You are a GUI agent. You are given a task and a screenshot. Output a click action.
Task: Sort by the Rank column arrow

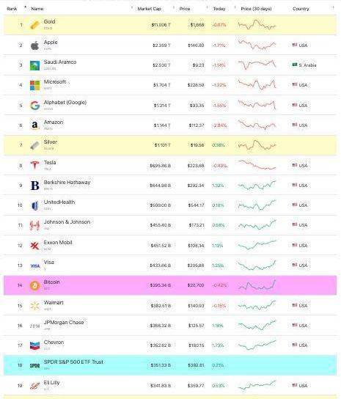(x=25, y=7)
